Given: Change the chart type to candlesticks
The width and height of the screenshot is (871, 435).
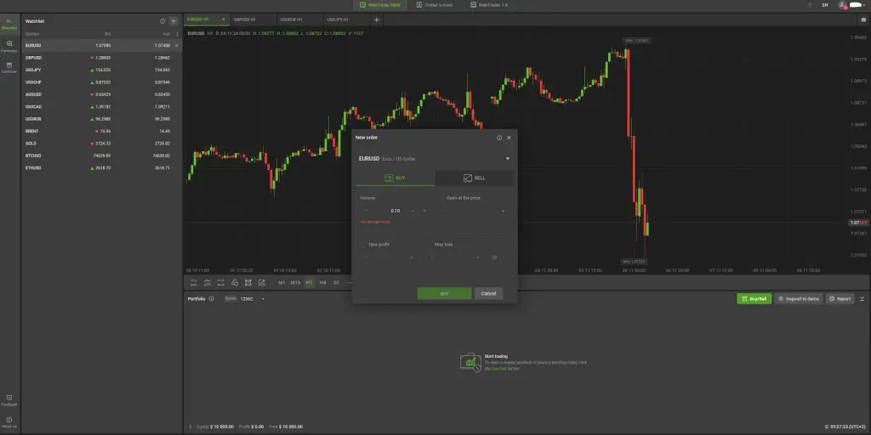Looking at the screenshot, I should pos(194,282).
